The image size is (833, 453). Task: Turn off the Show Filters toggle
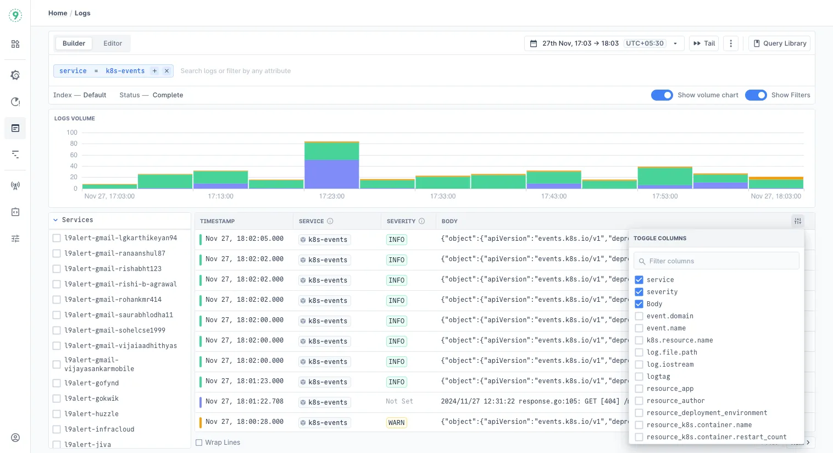point(756,95)
